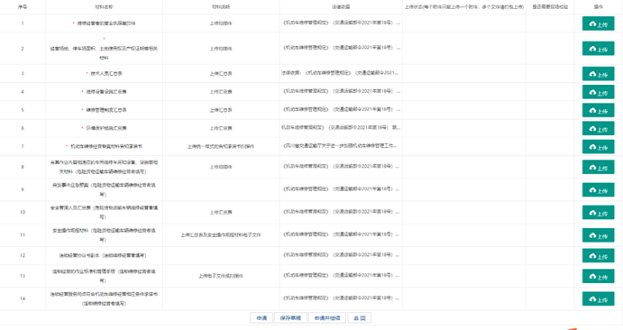Viewport: 623px width, 330px height.
Task: Click upload button in row 7
Action: pyautogui.click(x=598, y=147)
